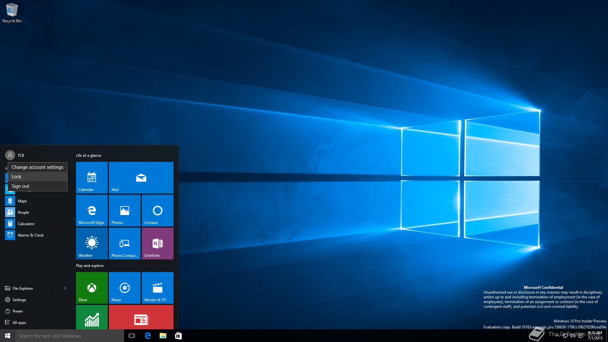Open the Calendar tile
The image size is (608, 342).
92,178
